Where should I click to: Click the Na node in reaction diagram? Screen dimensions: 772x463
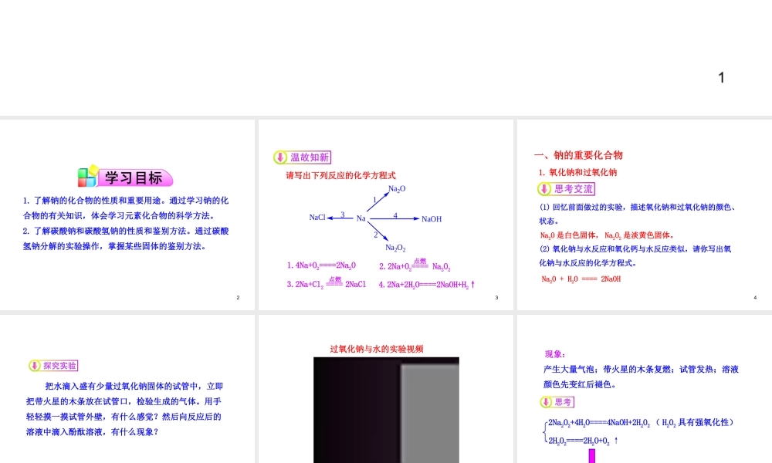[x=361, y=218]
